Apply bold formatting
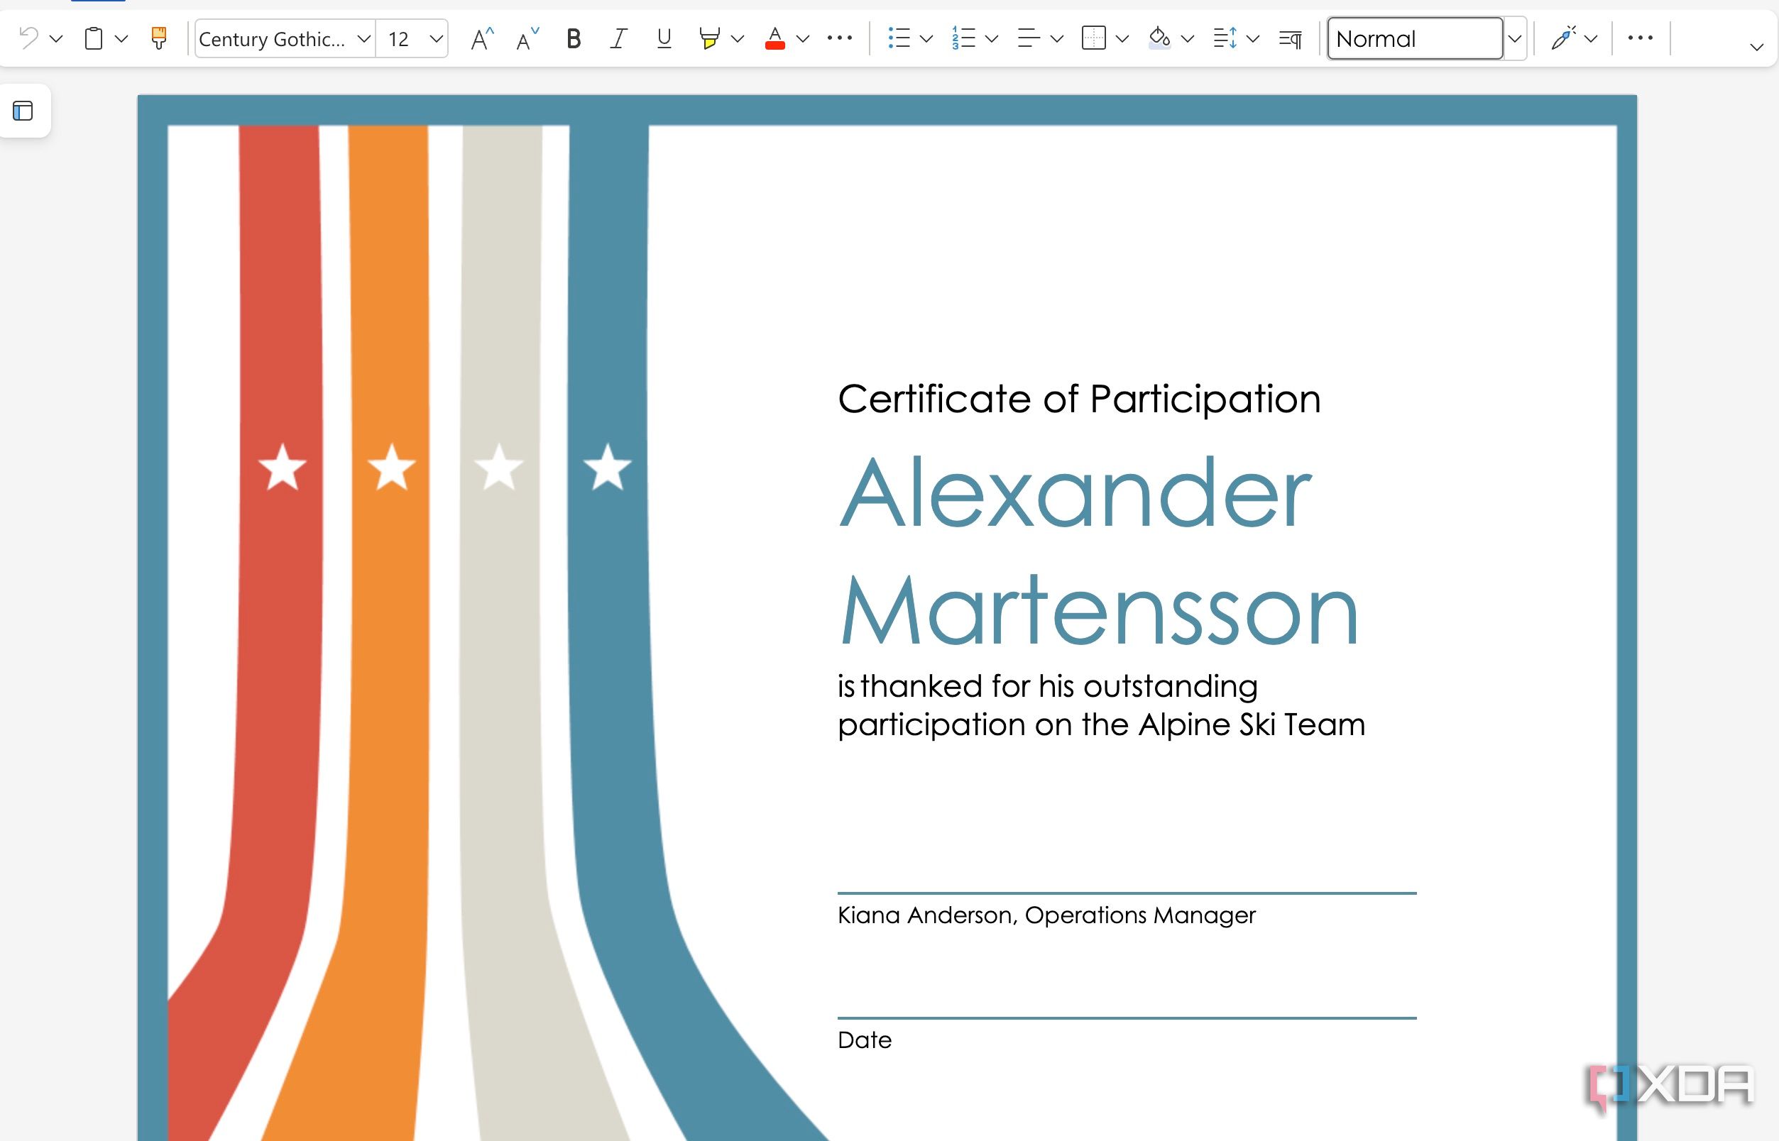The width and height of the screenshot is (1779, 1141). (573, 39)
